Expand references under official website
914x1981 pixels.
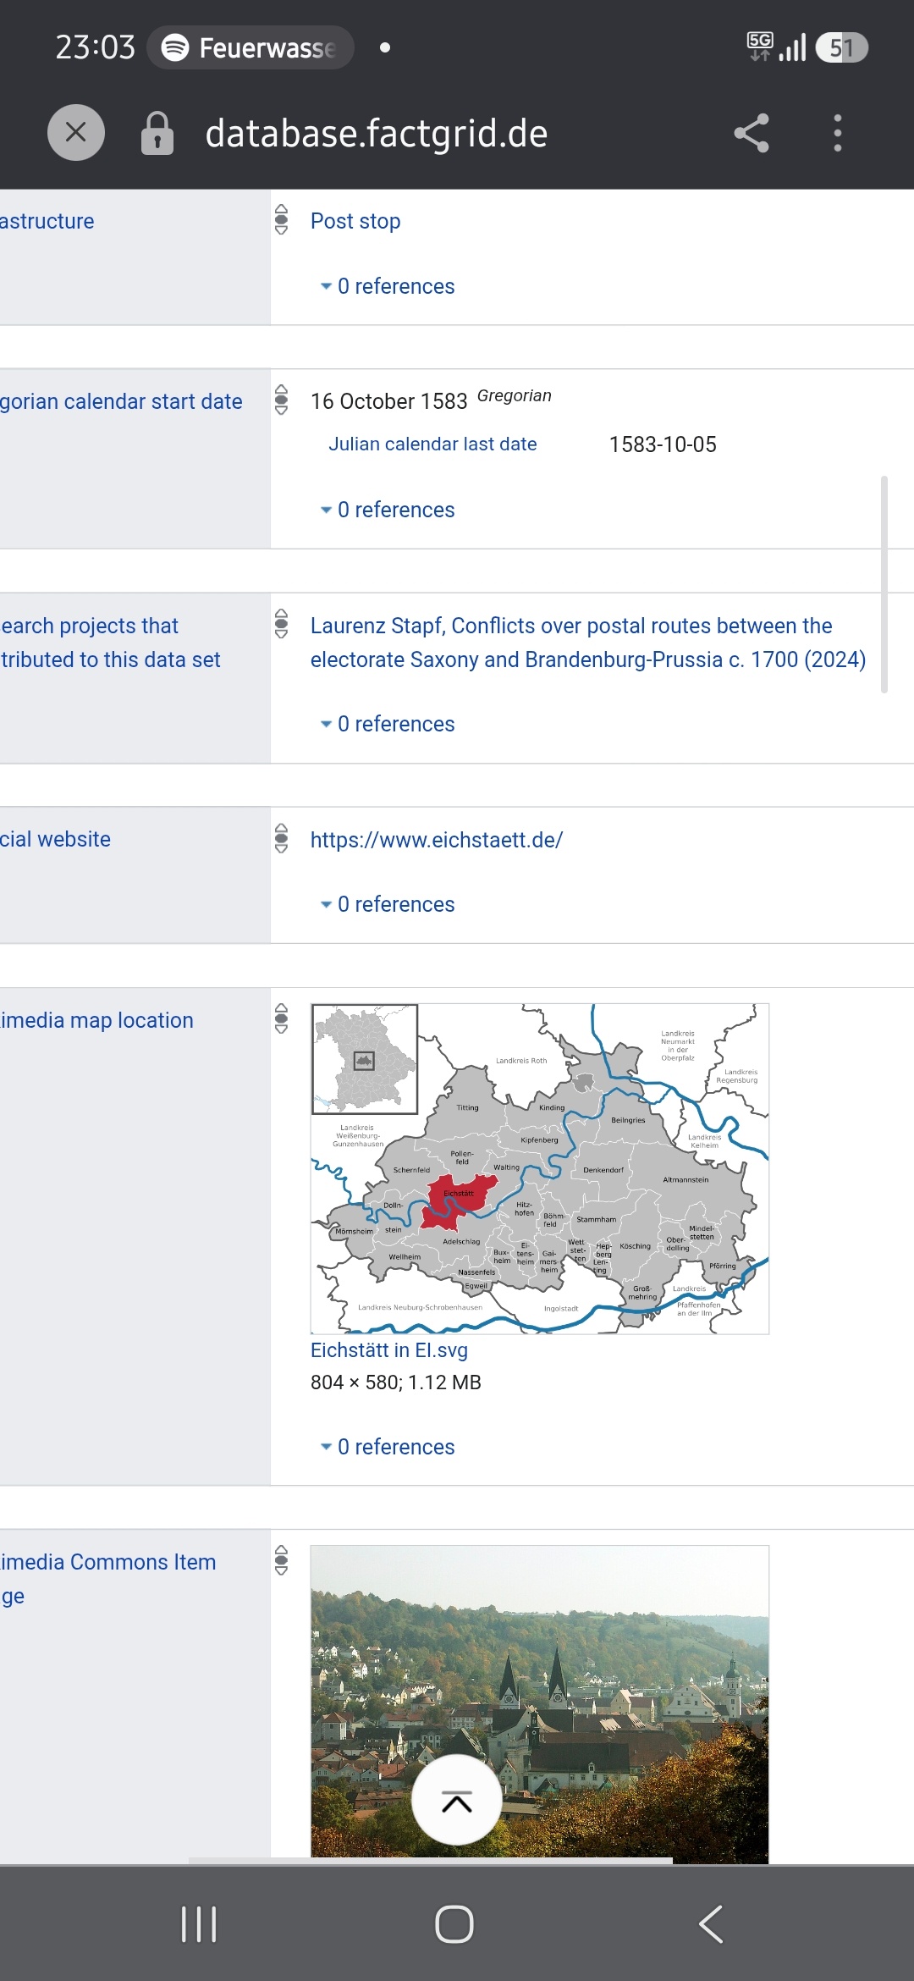pos(388,904)
